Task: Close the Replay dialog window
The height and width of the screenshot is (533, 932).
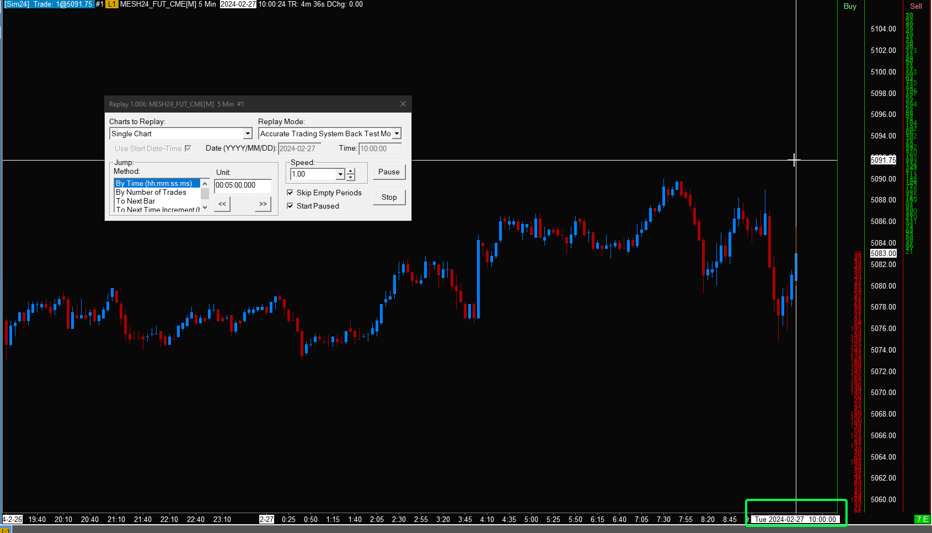Action: pos(403,104)
